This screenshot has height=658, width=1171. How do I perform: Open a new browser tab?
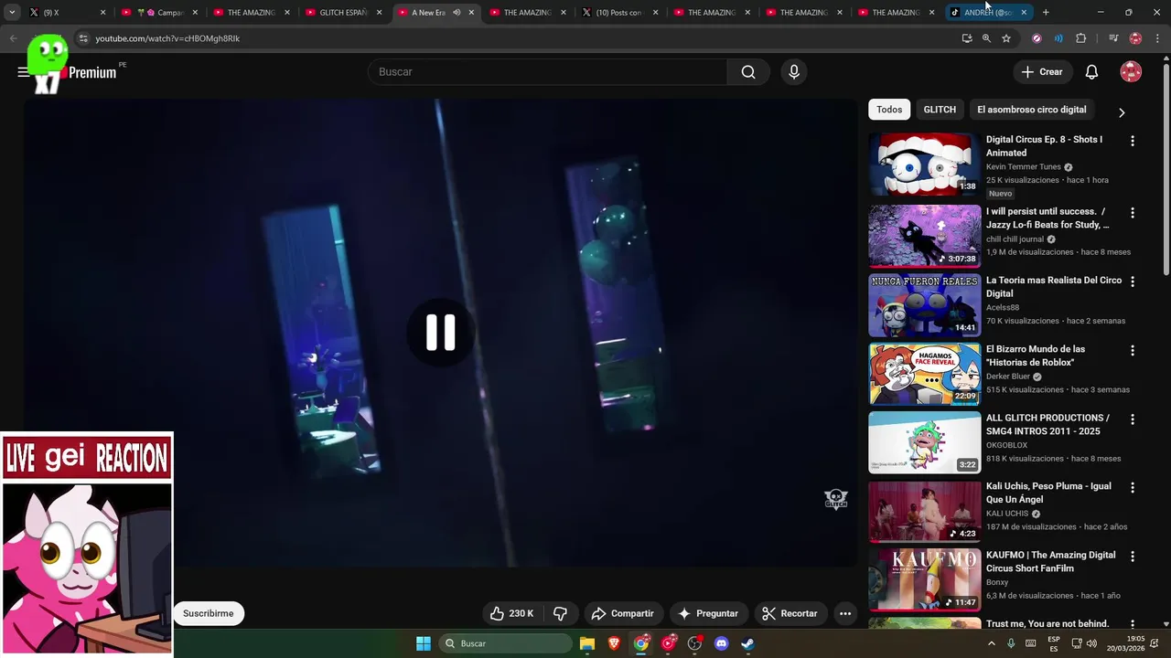coord(1046,13)
